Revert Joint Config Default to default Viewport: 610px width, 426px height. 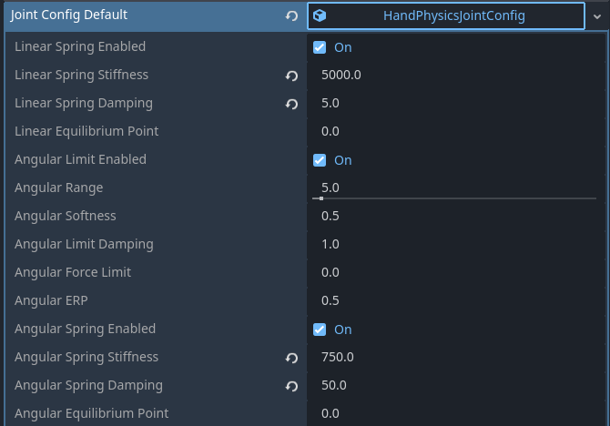pyautogui.click(x=291, y=16)
